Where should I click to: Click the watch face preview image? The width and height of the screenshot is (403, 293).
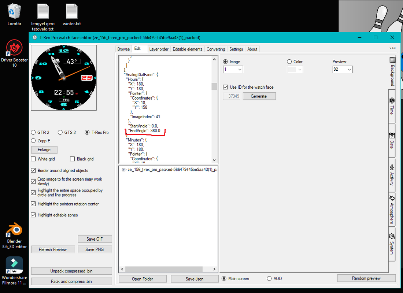[x=64, y=78]
